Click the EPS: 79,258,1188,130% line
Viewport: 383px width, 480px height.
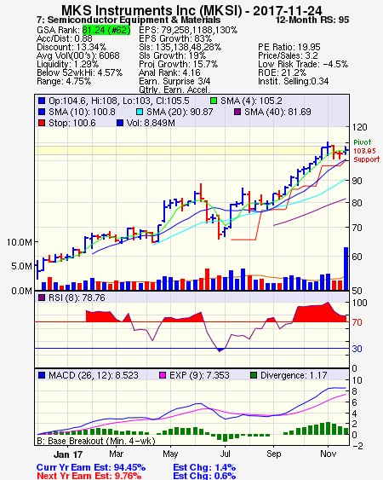(x=188, y=30)
